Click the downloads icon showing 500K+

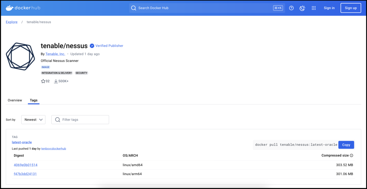[x=56, y=81]
